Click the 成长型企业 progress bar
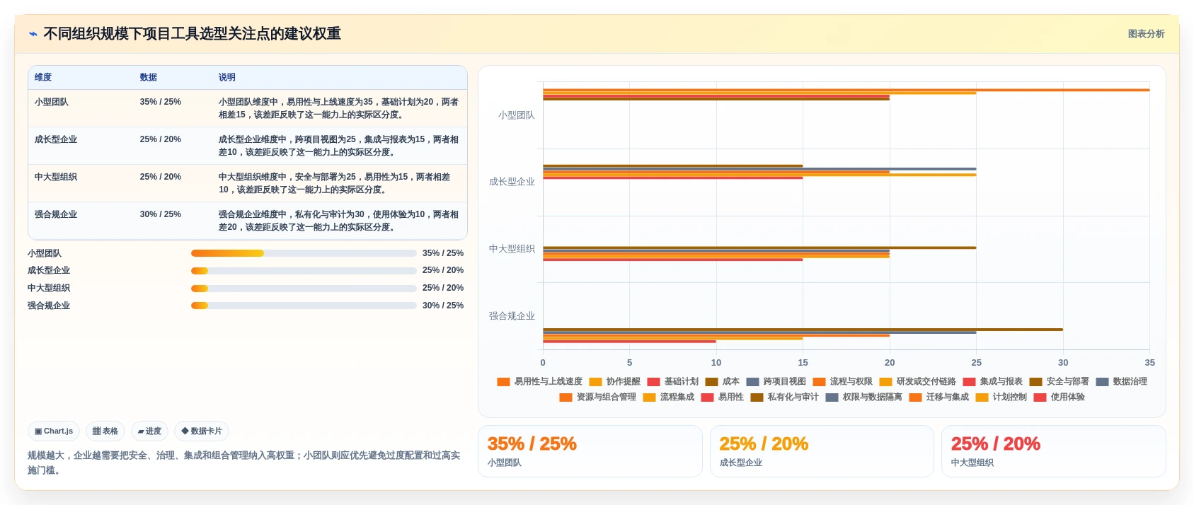 coord(304,271)
